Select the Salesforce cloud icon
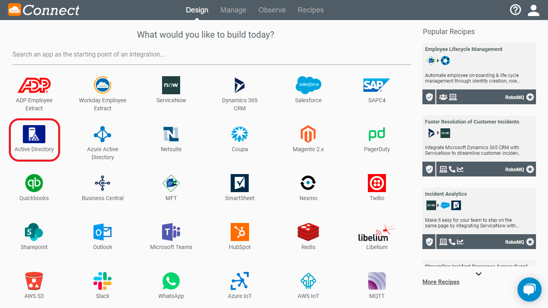Screen dimensions: 548x308 point(309,85)
